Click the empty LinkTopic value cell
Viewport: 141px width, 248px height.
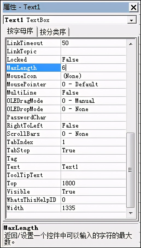(93, 51)
